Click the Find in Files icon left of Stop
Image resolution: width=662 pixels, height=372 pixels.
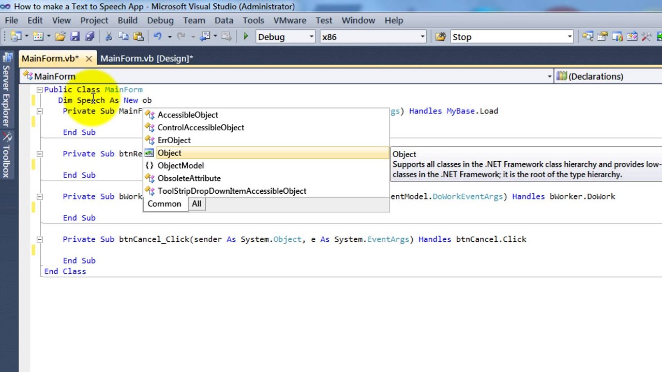tap(441, 37)
